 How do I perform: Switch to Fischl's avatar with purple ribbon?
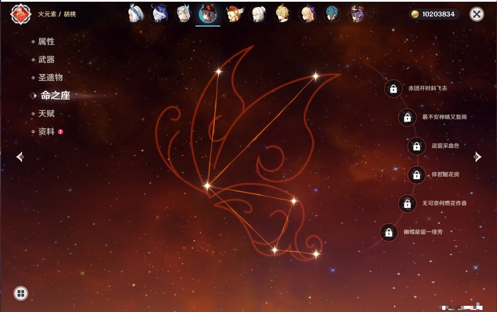(307, 14)
